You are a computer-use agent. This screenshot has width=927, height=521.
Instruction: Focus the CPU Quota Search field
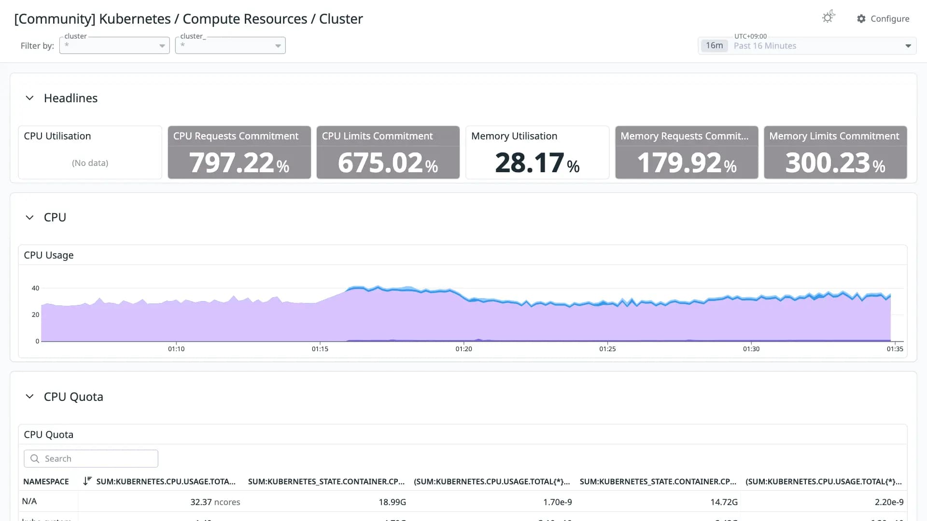click(x=91, y=459)
